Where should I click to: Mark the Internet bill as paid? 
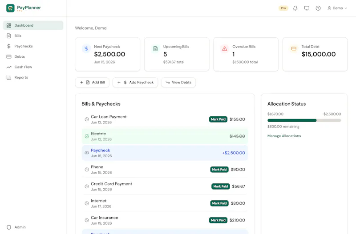point(219,203)
